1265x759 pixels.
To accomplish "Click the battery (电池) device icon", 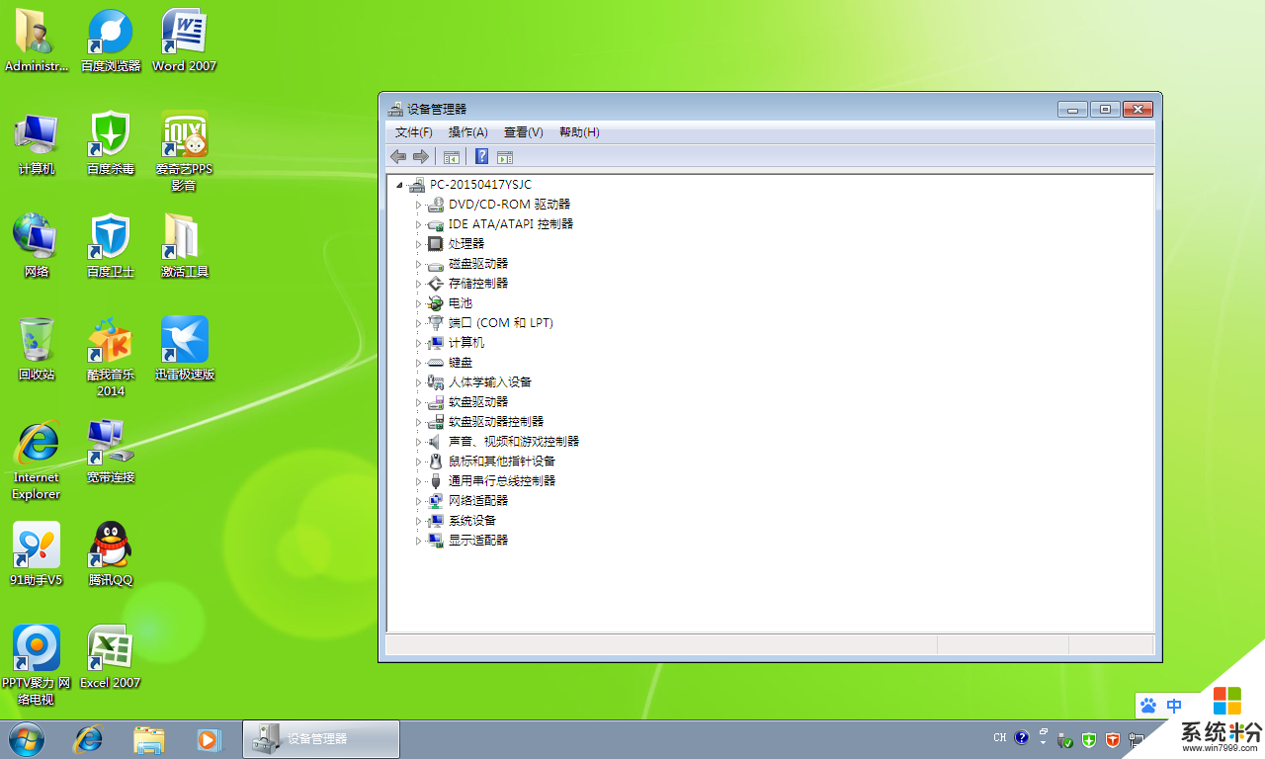I will point(435,303).
